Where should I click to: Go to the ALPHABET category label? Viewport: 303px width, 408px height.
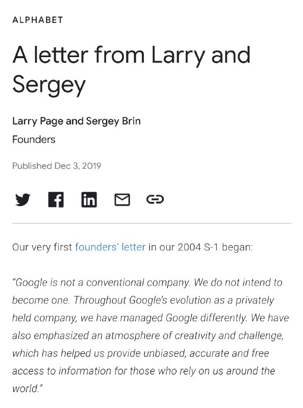[38, 20]
